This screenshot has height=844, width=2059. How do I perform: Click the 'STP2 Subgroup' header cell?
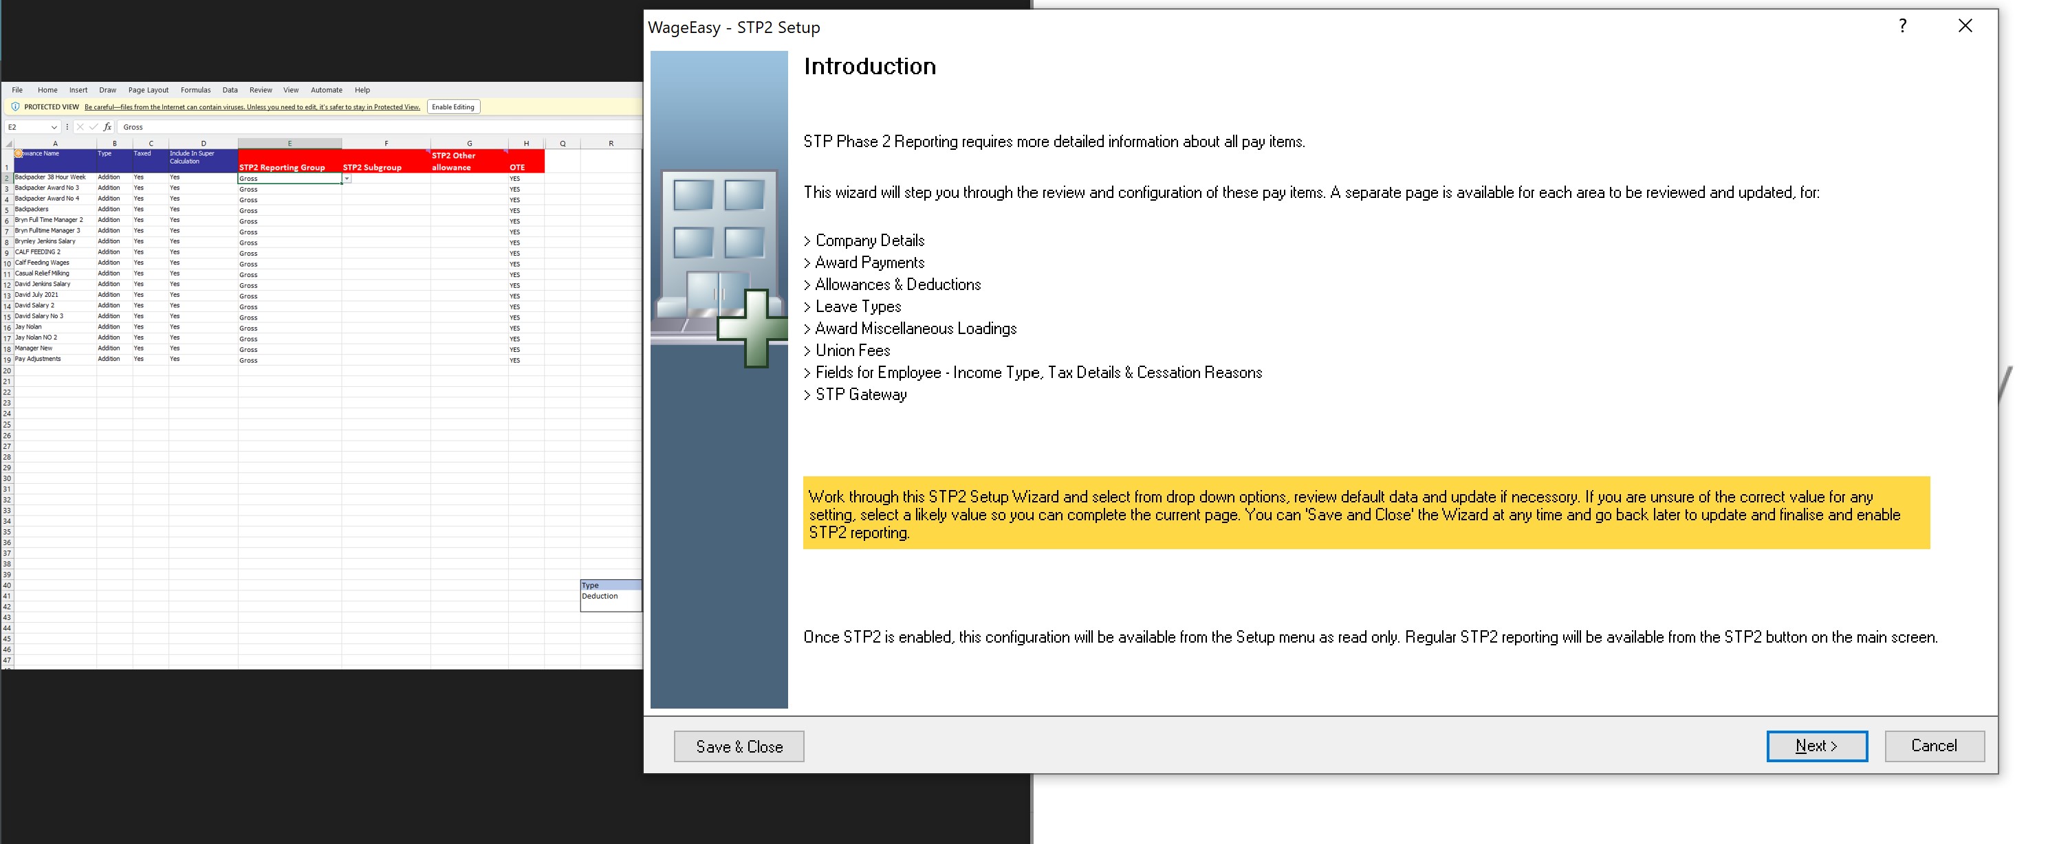coord(386,162)
